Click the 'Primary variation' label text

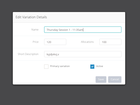pyautogui.click(x=60, y=66)
